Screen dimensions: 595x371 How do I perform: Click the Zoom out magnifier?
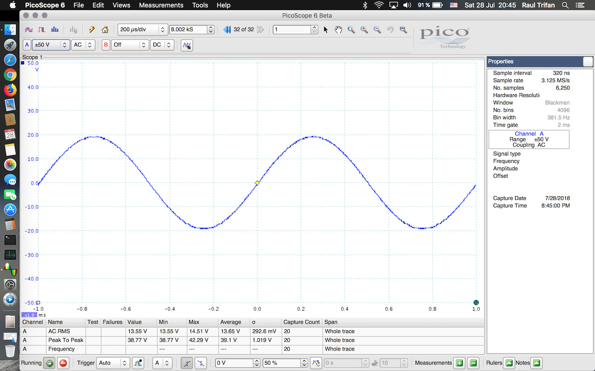pyautogui.click(x=377, y=30)
